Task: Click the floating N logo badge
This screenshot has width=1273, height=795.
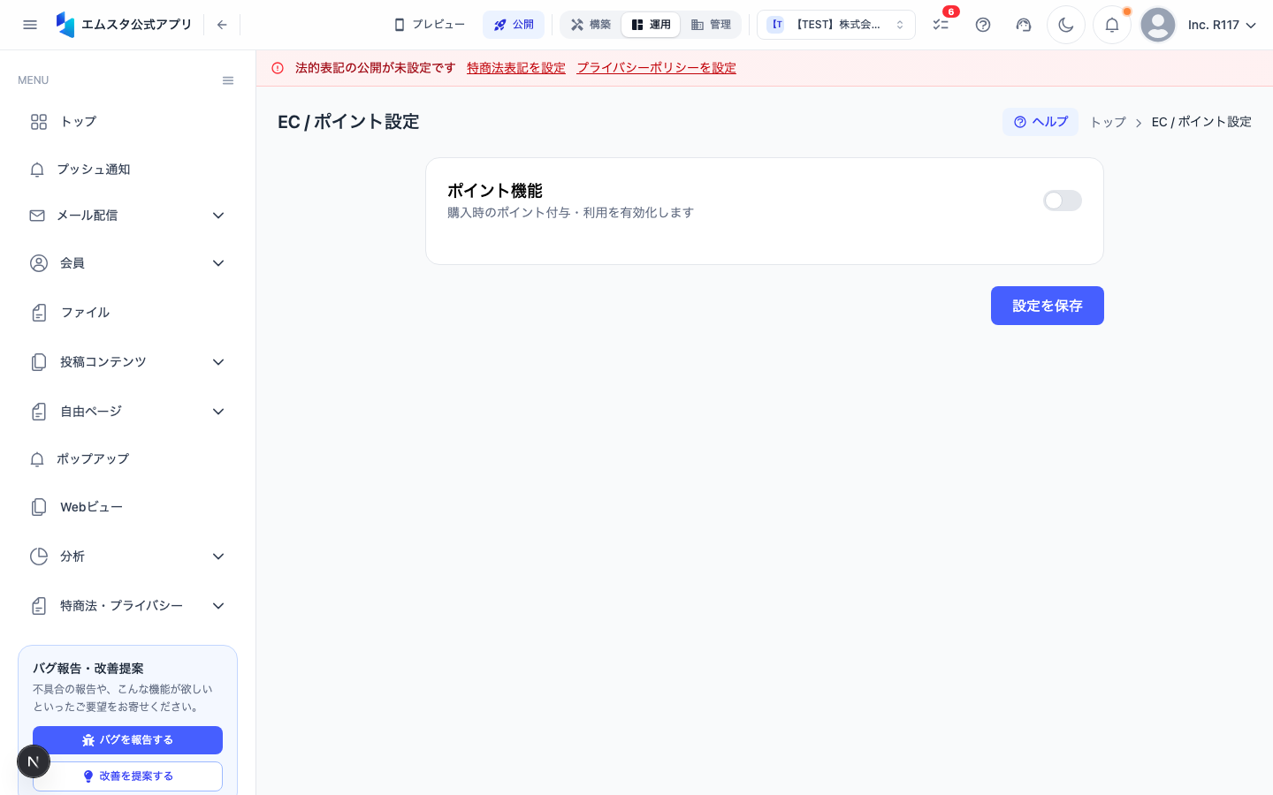Action: tap(34, 761)
